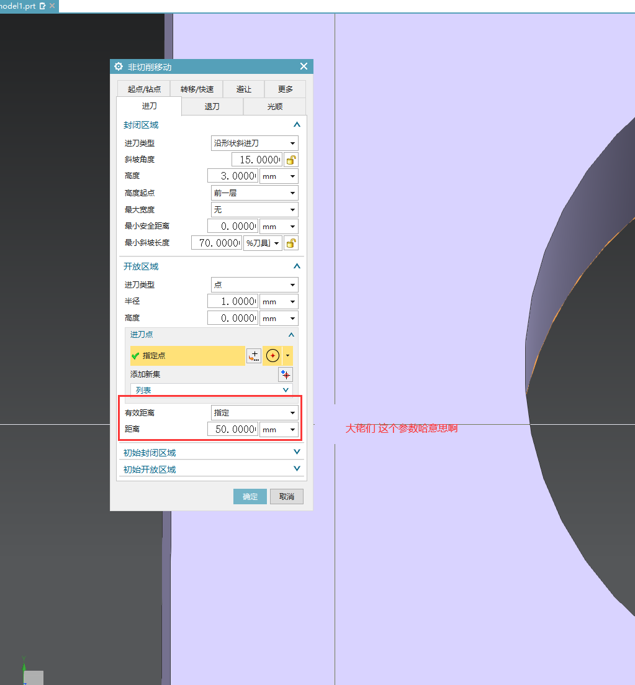
Task: Toggle lock icon beside 最小斜坡长度 value
Action: click(291, 243)
